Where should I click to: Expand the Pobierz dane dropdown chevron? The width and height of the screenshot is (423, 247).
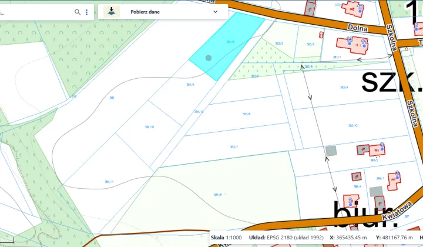(215, 12)
